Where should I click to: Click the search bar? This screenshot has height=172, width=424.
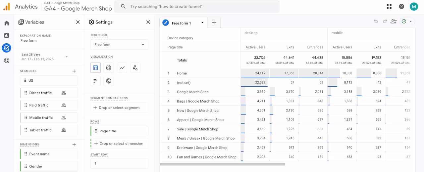pos(197,7)
